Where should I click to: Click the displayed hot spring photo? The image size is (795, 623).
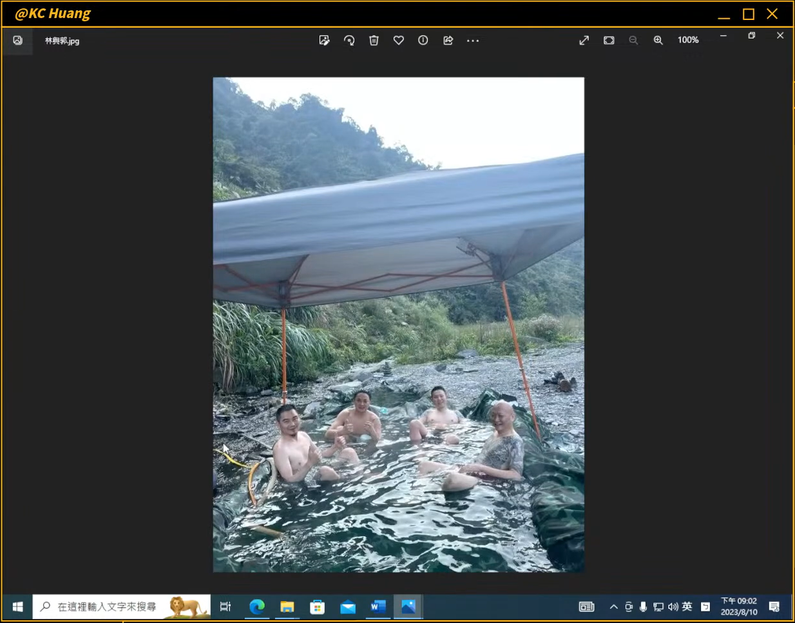click(x=398, y=324)
